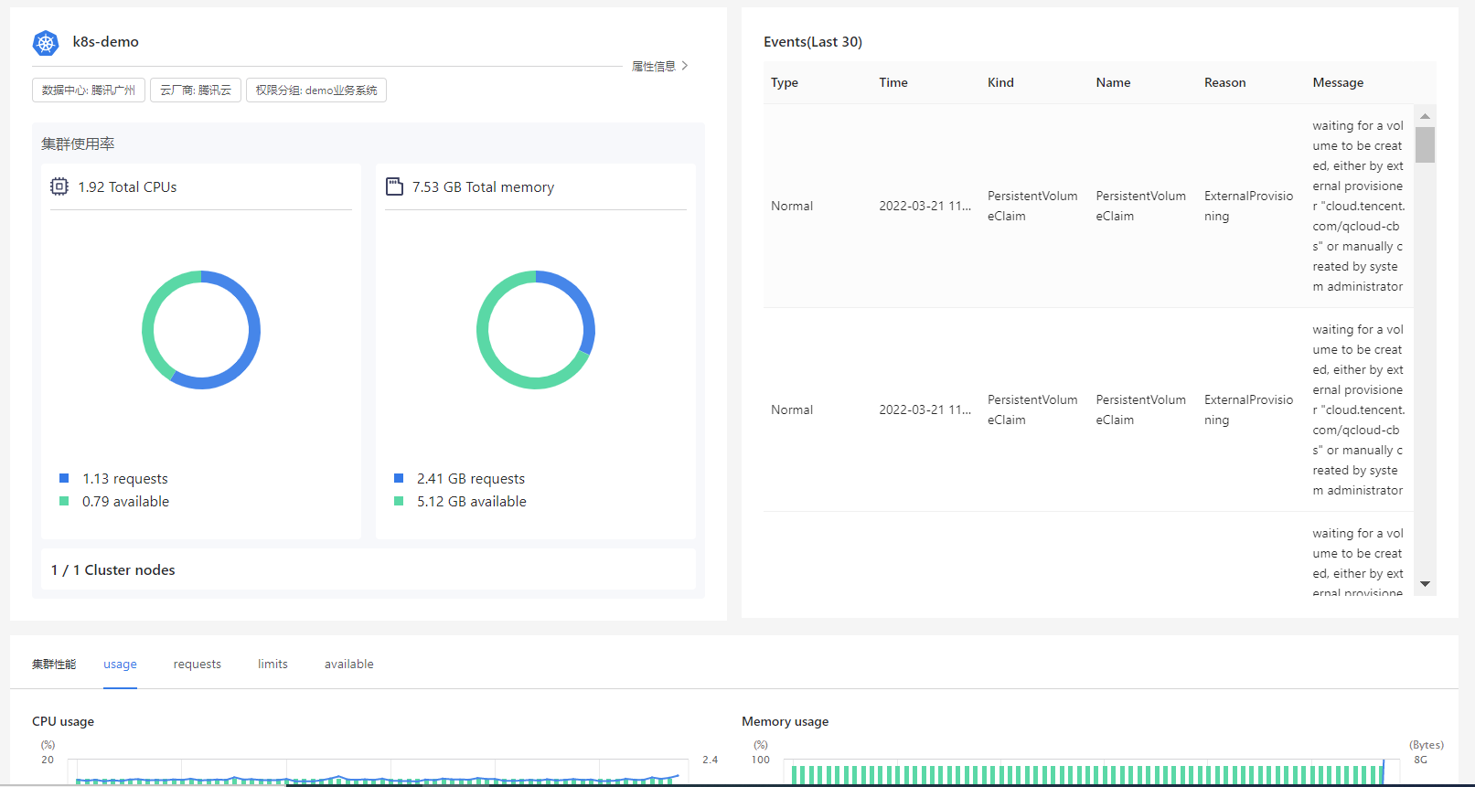Click the 集群性能 label
Screen dimensions: 1475x787
(x=54, y=665)
